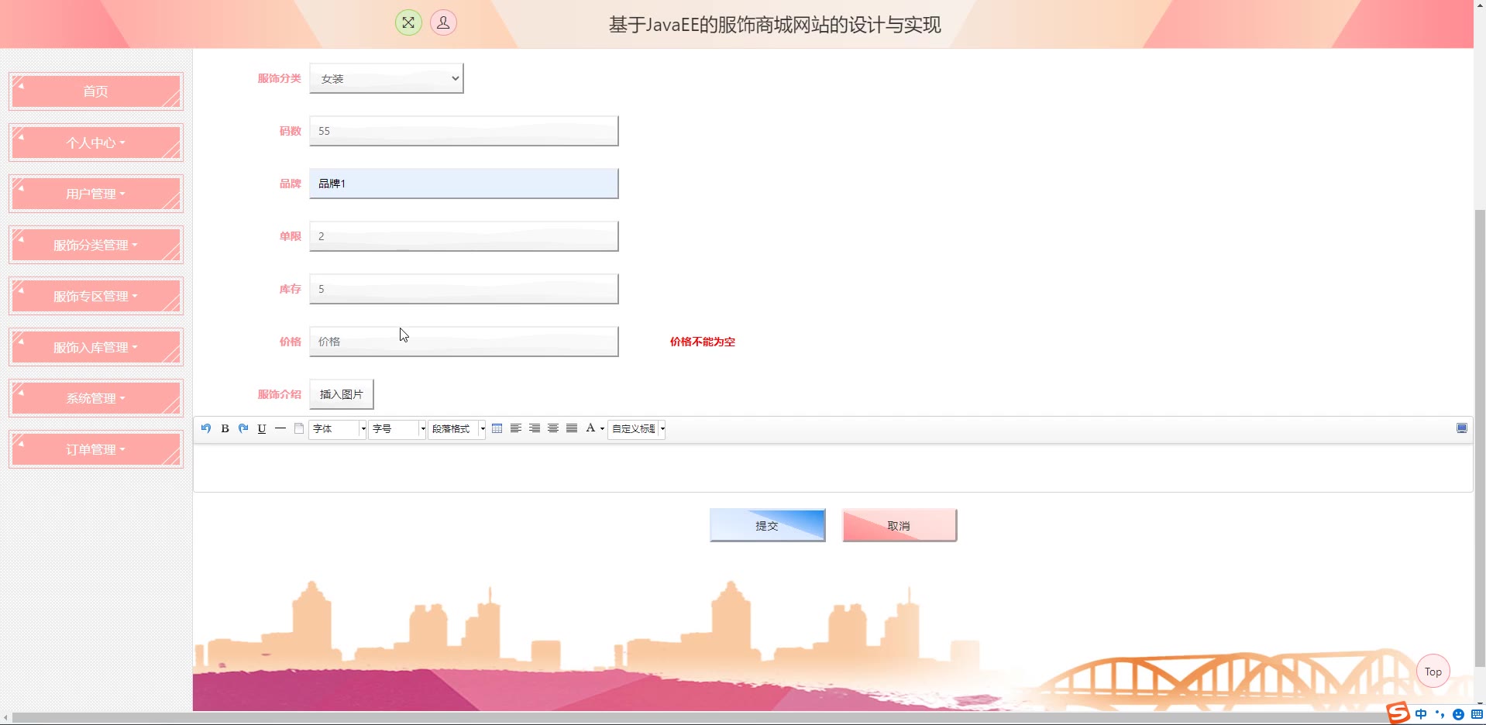1486x725 pixels.
Task: Go to 首页 in the sidebar
Action: point(96,91)
